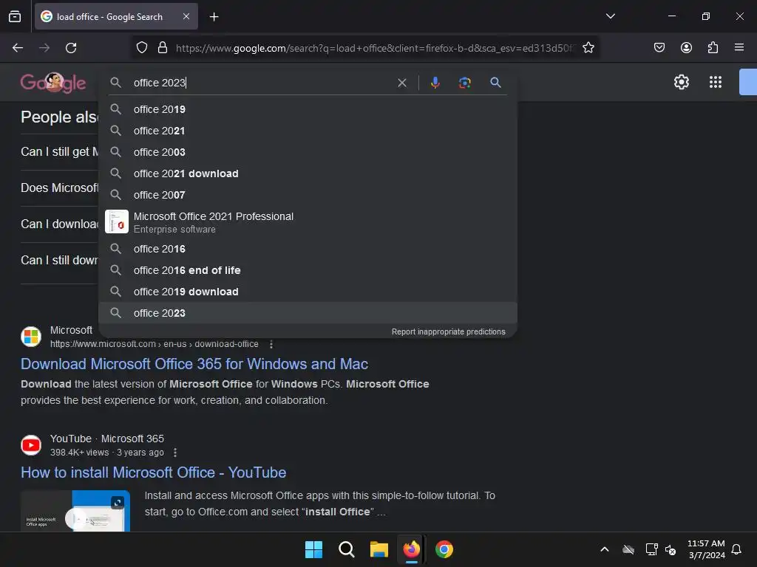Choose suggestion 'office 2016 end of life'
This screenshot has width=757, height=567.
click(x=308, y=270)
